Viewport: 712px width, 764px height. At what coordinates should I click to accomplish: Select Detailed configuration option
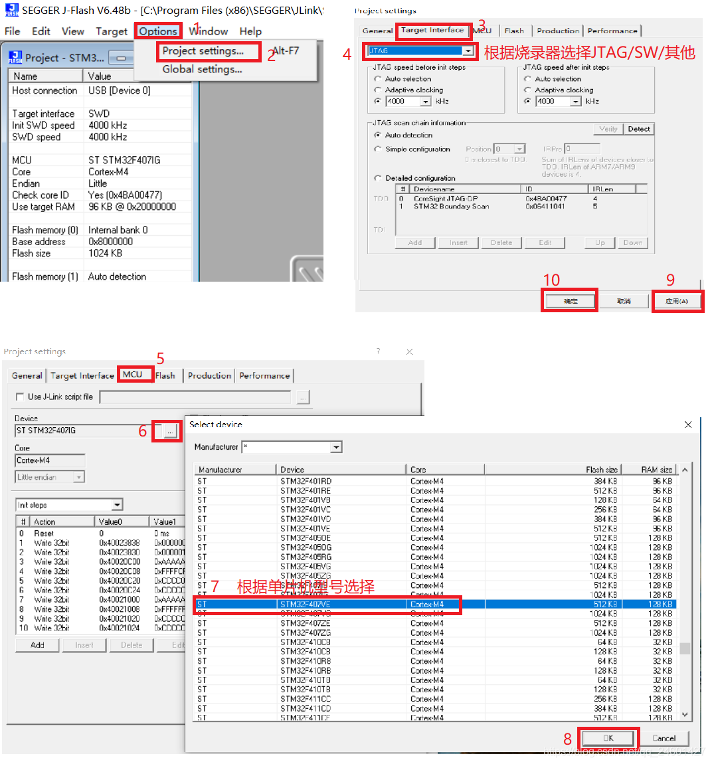377,178
